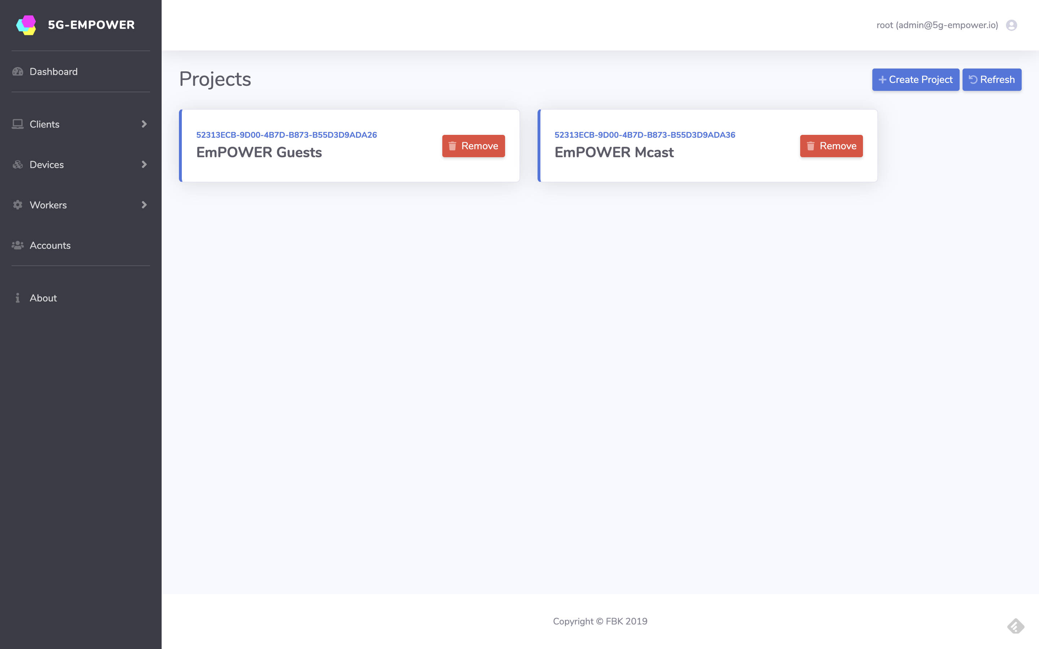This screenshot has height=649, width=1039.
Task: Open EmPOWER Mcast project ID link
Action: [x=644, y=135]
